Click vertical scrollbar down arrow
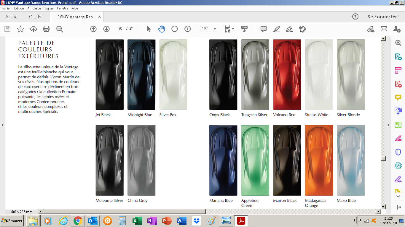 pos(383,207)
